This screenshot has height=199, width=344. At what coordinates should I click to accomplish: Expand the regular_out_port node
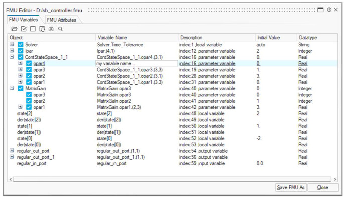12,151
